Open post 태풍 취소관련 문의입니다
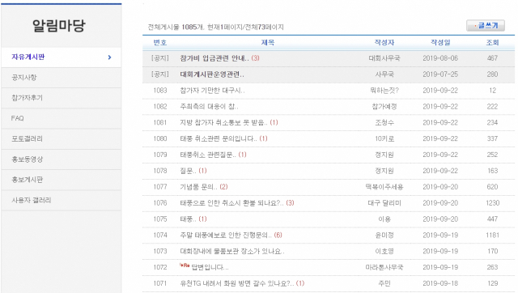518x293 pixels. [x=219, y=138]
